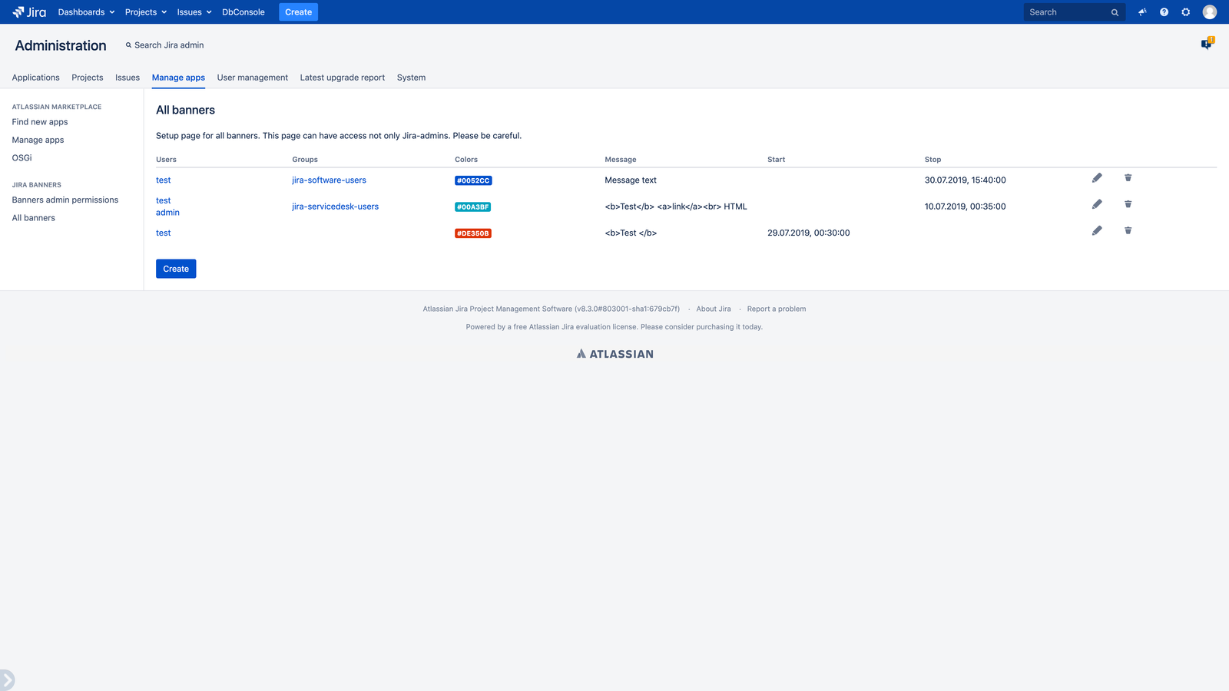1229x691 pixels.
Task: Click the Groups column header
Action: click(305, 160)
